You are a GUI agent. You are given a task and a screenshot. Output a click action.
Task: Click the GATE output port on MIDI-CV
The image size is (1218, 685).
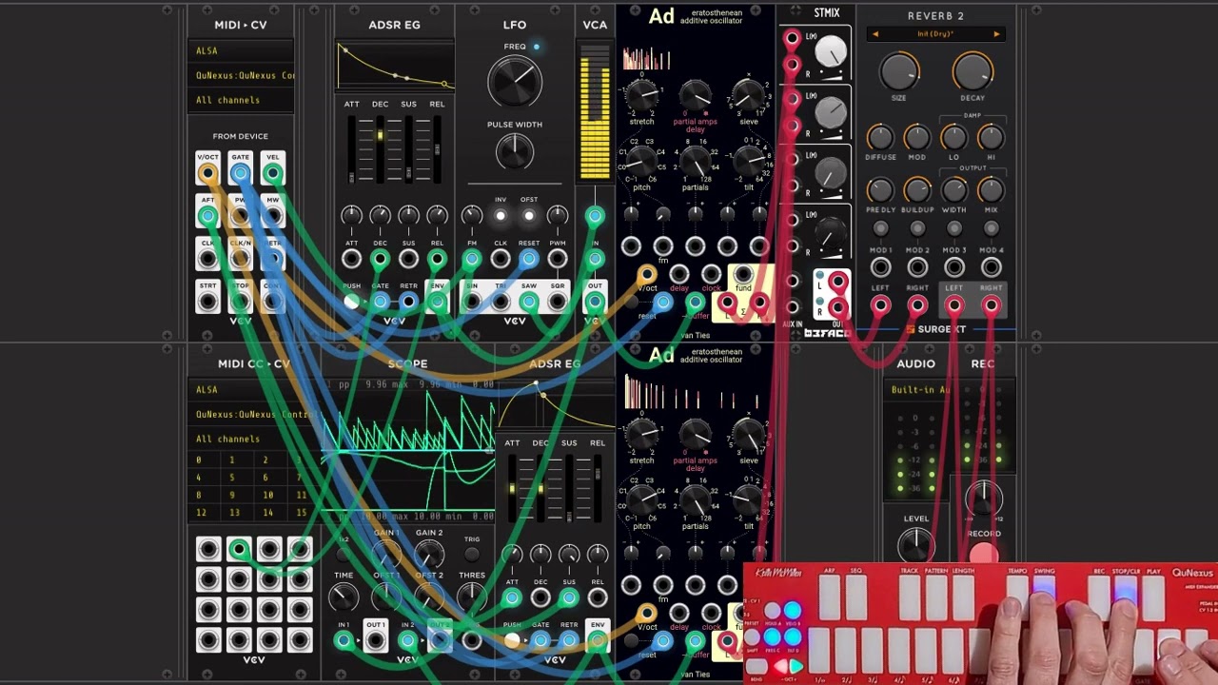click(240, 173)
